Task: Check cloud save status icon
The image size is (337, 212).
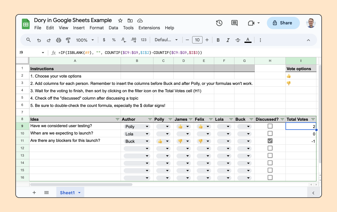Action: click(140, 21)
